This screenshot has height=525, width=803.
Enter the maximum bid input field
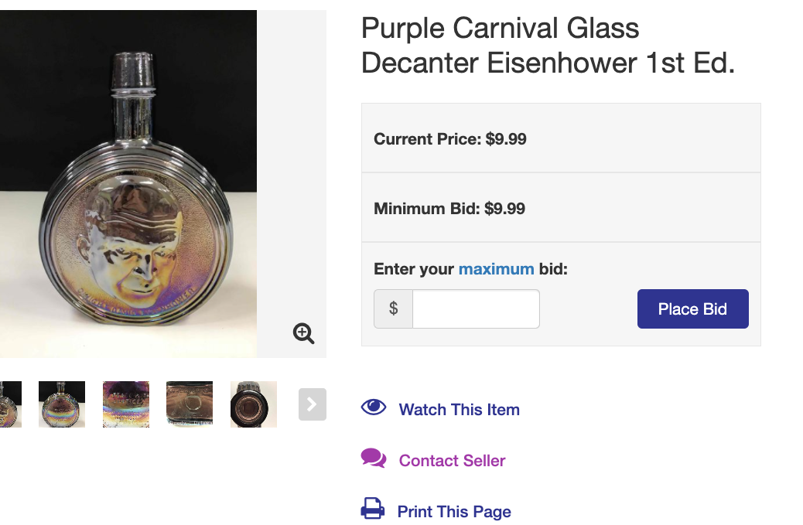(476, 309)
